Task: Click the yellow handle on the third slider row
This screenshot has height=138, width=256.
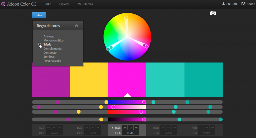Action: pos(79,112)
